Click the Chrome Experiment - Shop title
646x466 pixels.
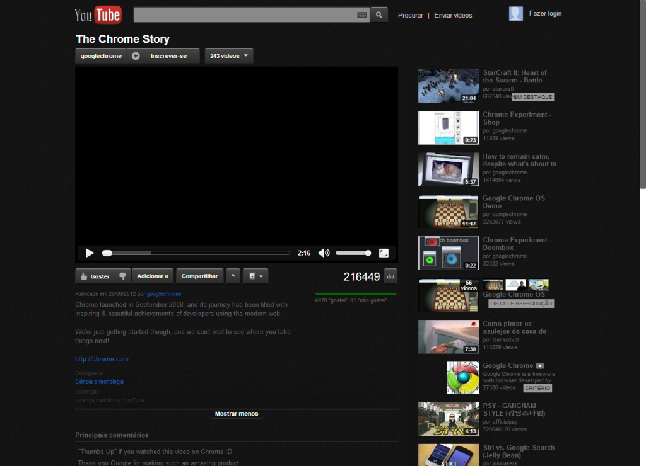coord(517,118)
